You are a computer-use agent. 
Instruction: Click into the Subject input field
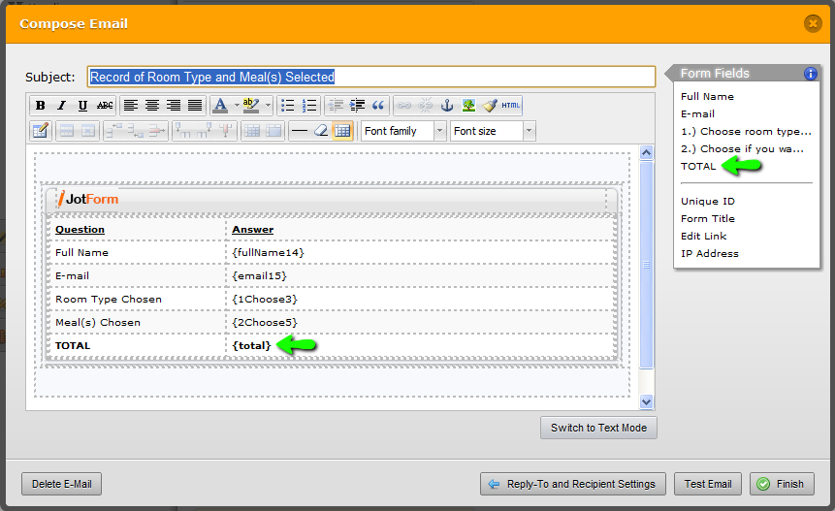point(370,77)
